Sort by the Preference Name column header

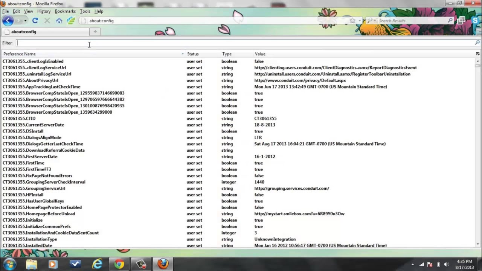click(93, 54)
